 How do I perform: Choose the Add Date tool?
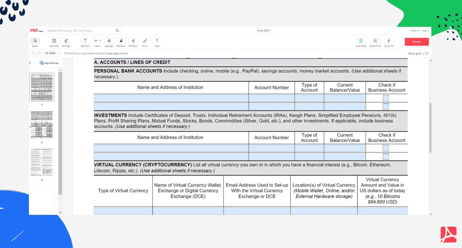[x=54, y=42]
